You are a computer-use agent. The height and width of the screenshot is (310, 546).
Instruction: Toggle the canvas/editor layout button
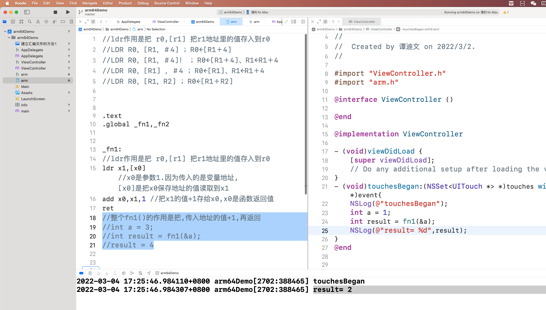point(294,22)
